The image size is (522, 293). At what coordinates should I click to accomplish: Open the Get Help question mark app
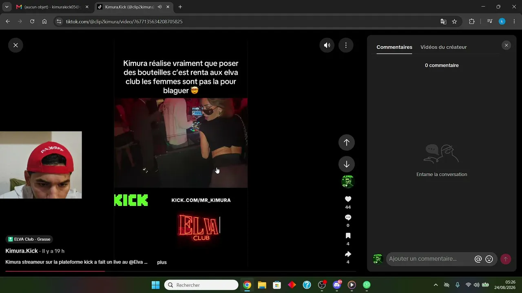pos(307,285)
